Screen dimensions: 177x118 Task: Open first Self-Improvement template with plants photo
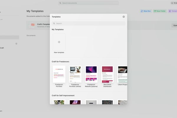(59, 102)
